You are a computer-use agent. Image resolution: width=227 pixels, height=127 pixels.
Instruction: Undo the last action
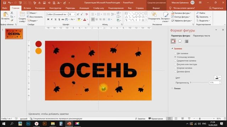coord(9,3)
